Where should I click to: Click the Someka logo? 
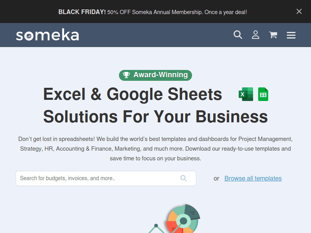coord(47,35)
